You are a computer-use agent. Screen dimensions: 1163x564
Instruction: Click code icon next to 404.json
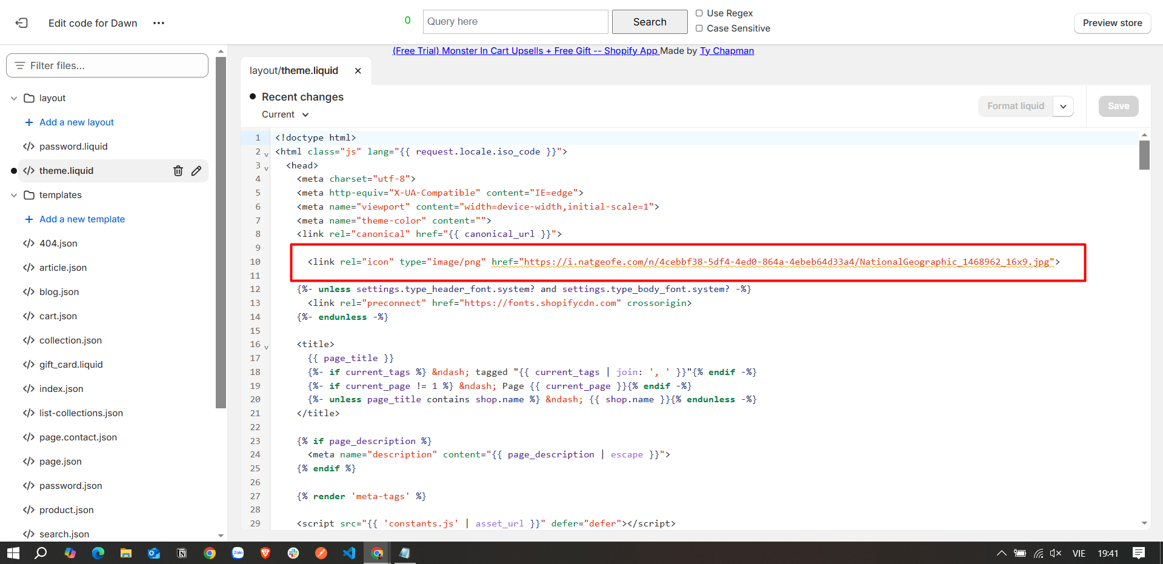tap(28, 244)
